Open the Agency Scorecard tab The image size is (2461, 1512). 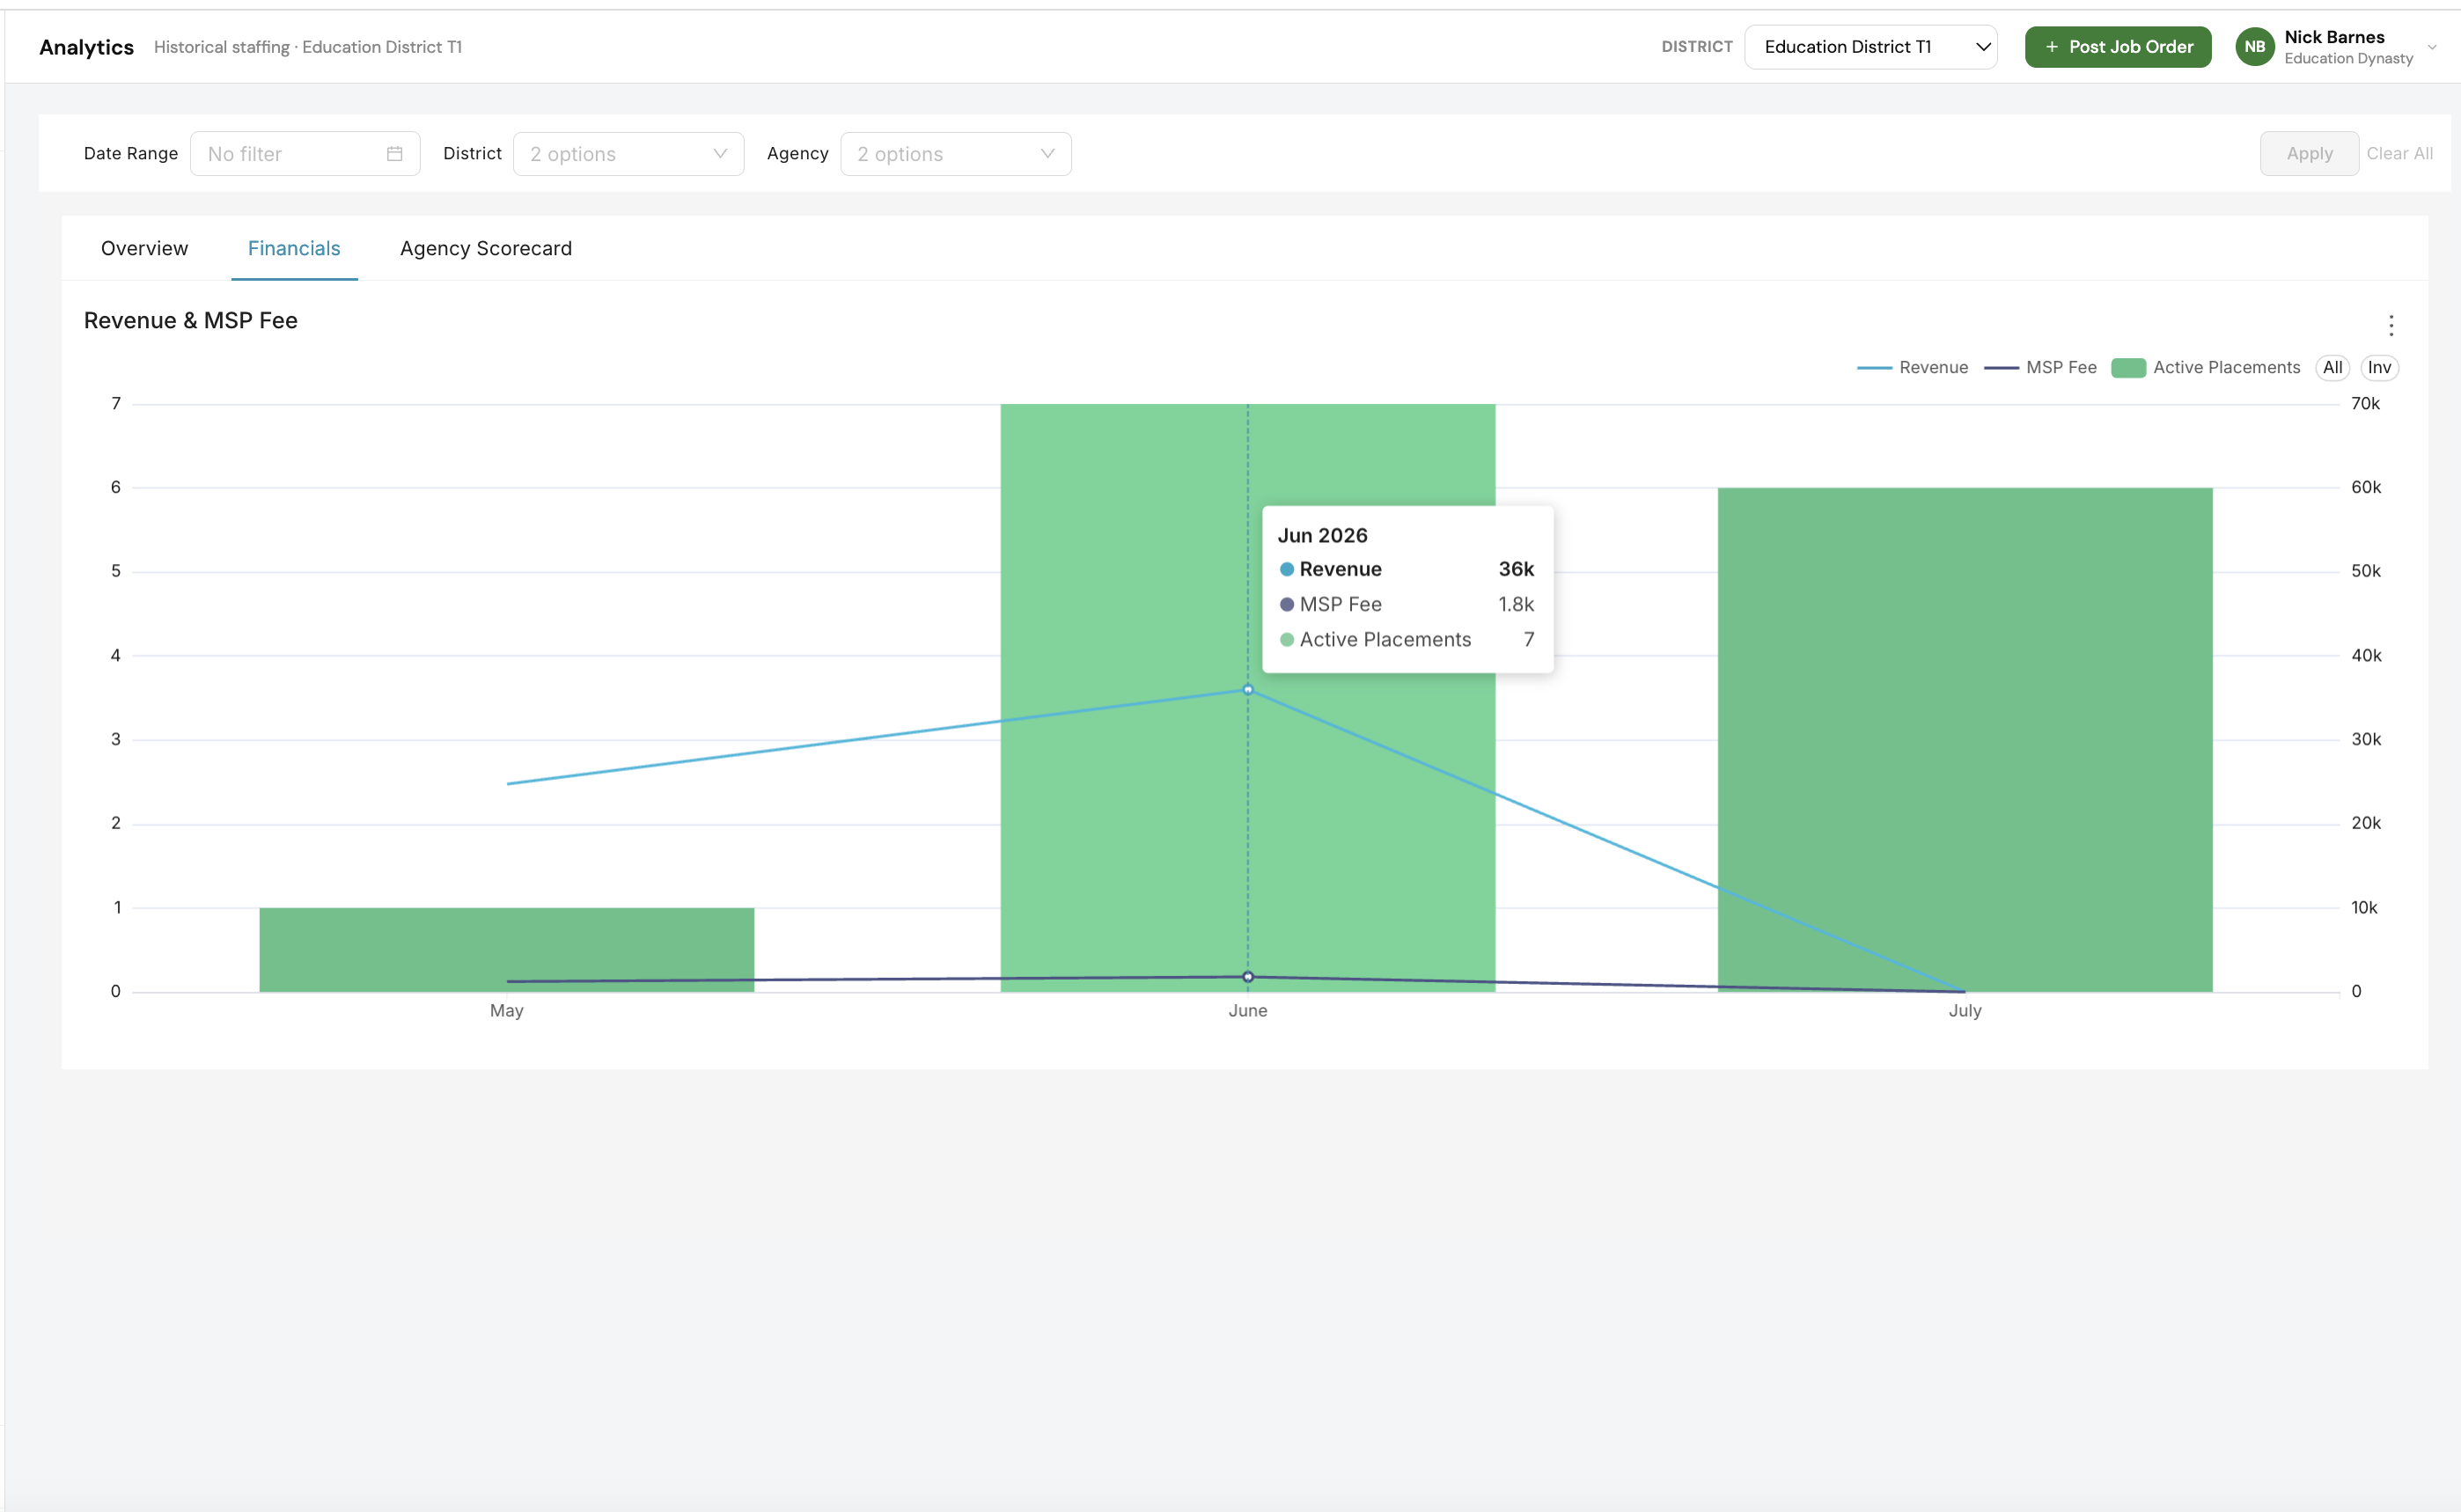(486, 248)
